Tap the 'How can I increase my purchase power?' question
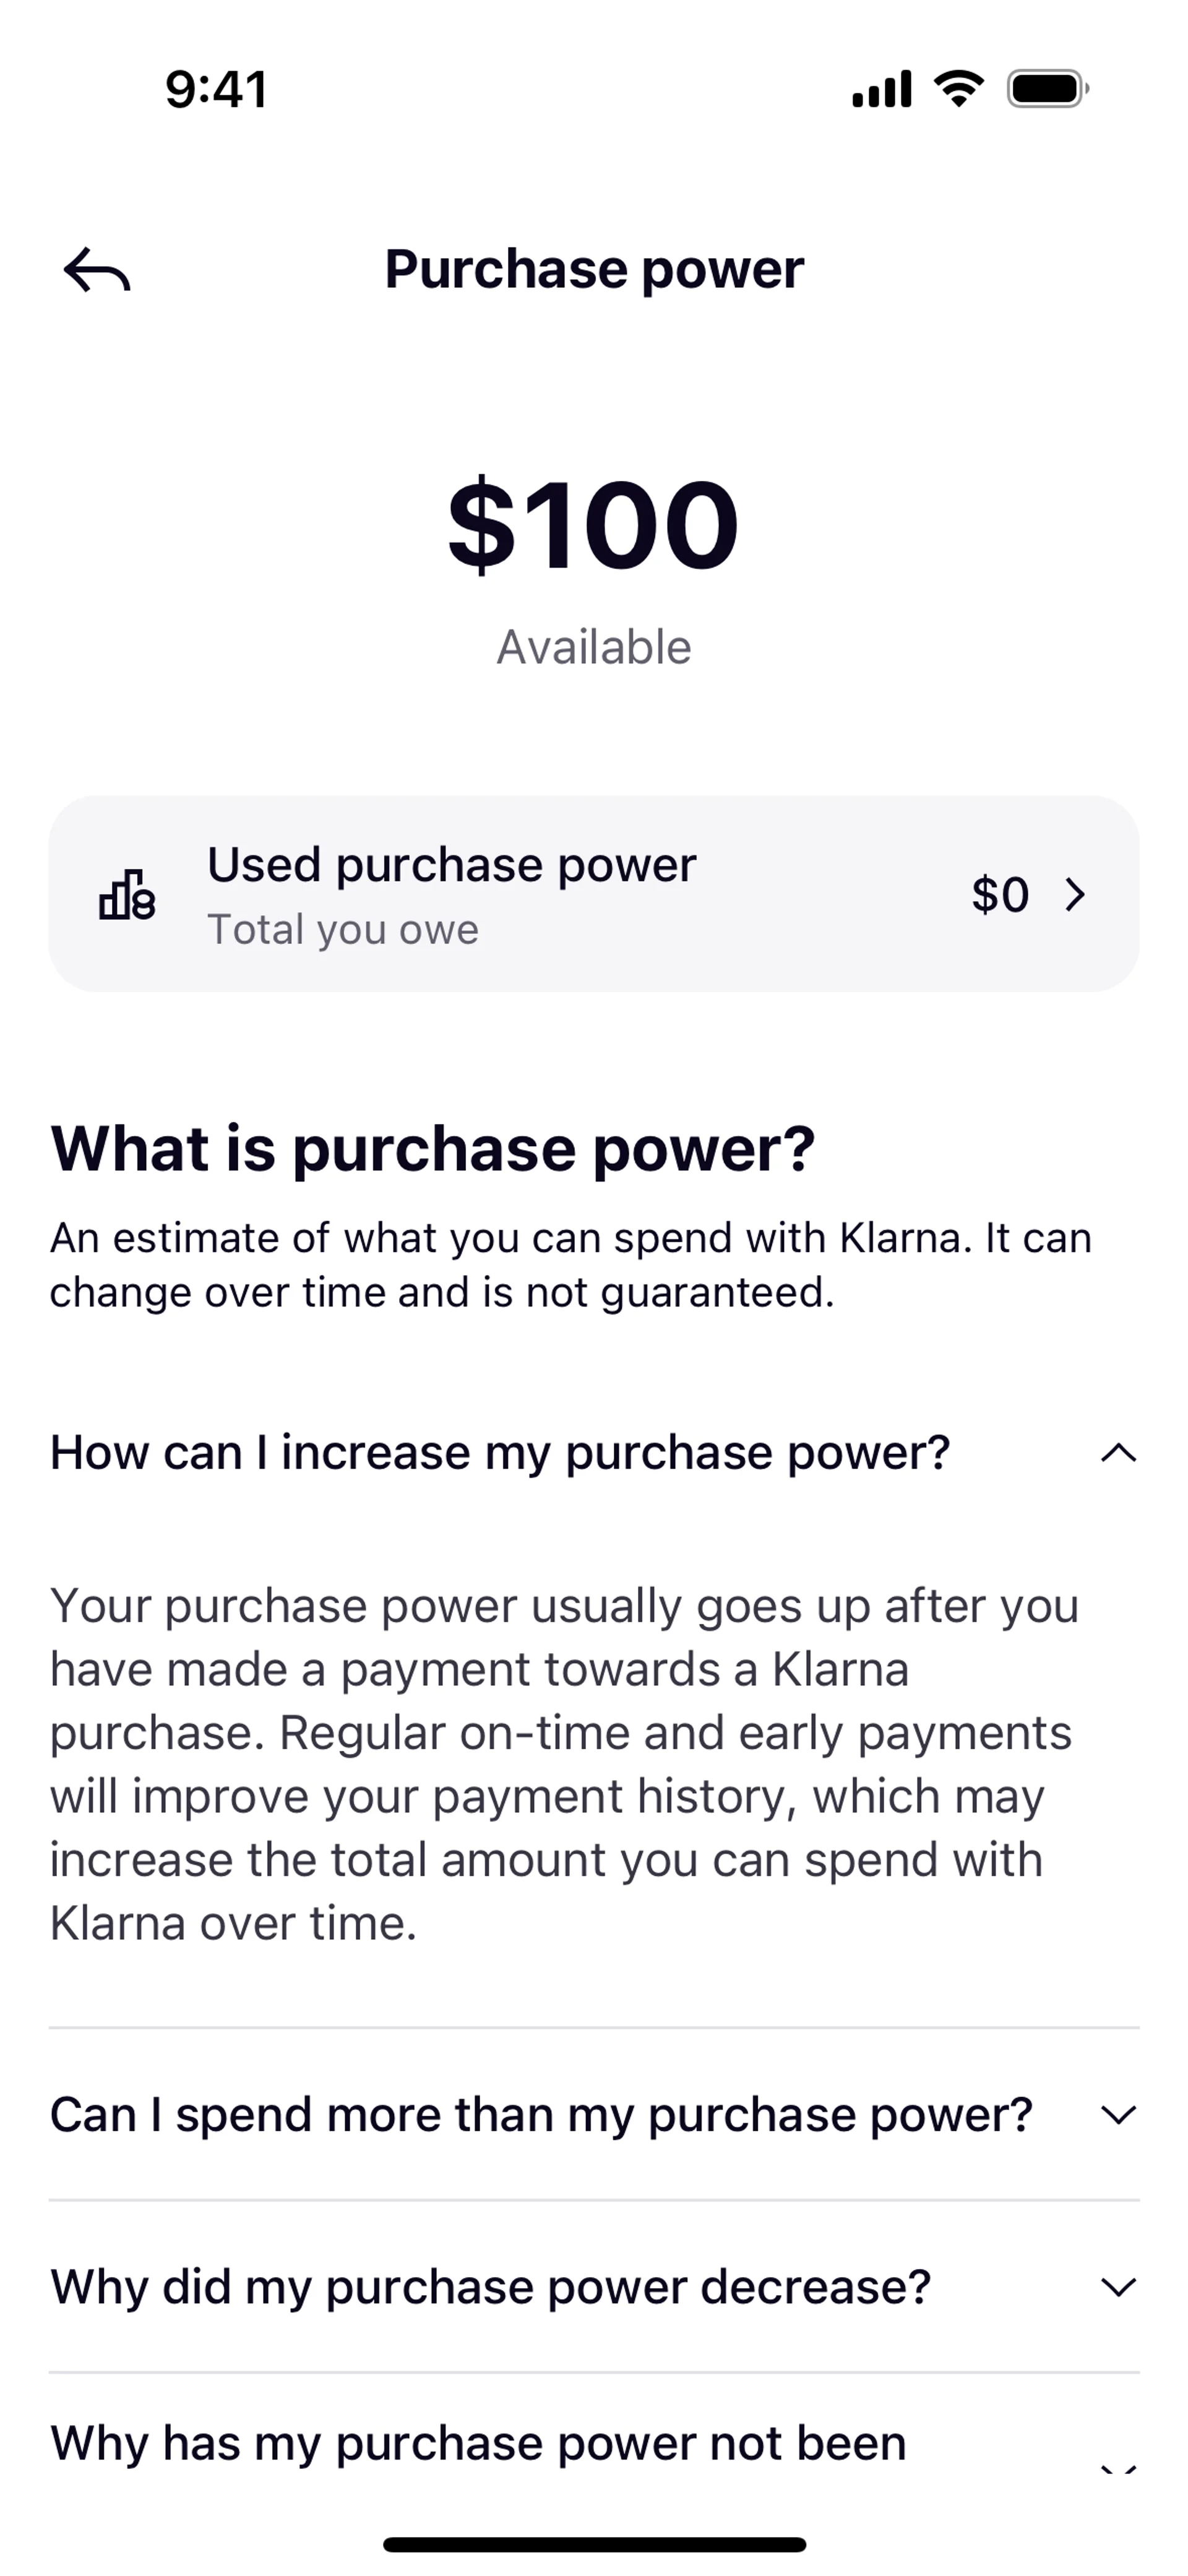 (x=500, y=1452)
